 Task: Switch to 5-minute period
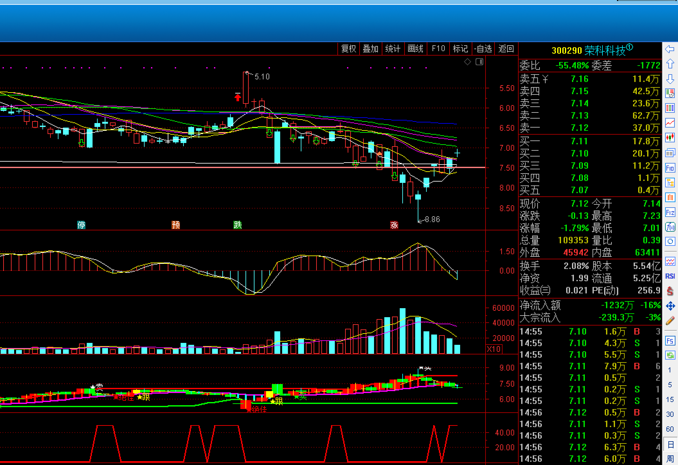tap(670, 385)
